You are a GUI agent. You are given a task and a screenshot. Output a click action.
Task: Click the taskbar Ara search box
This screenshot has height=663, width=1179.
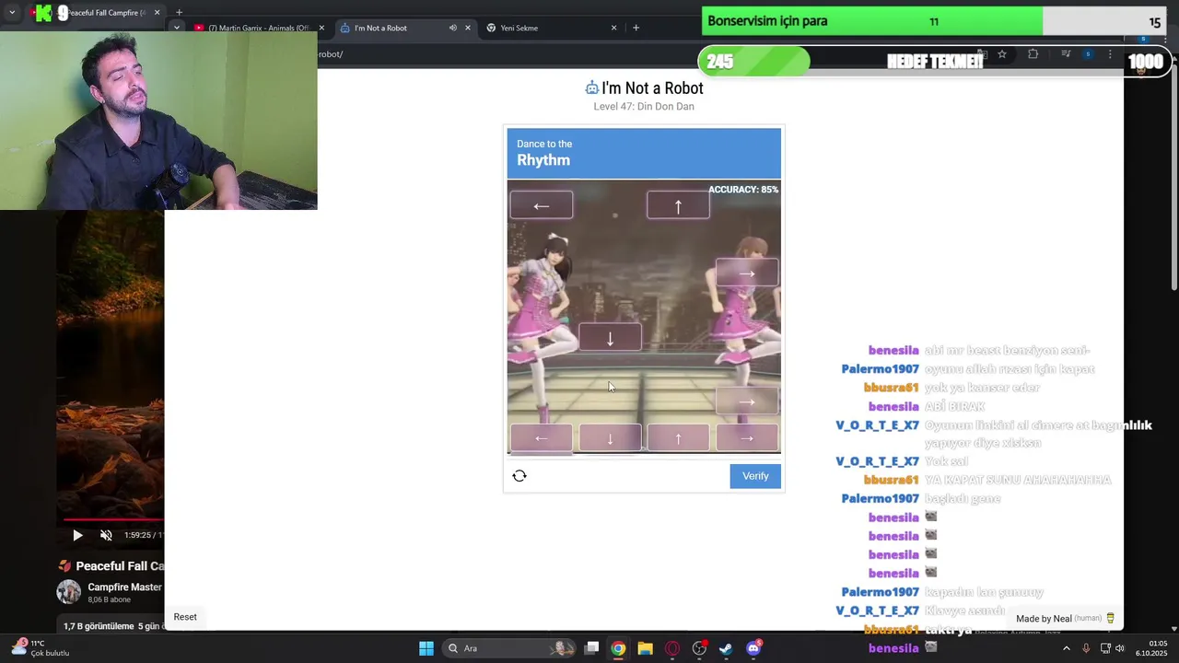tap(508, 648)
